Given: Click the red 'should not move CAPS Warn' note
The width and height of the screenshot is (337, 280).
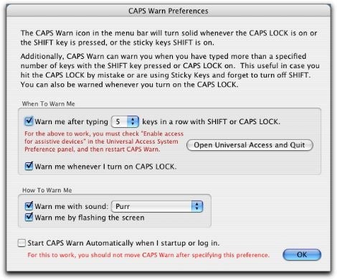Looking at the screenshot, I should coord(148,255).
